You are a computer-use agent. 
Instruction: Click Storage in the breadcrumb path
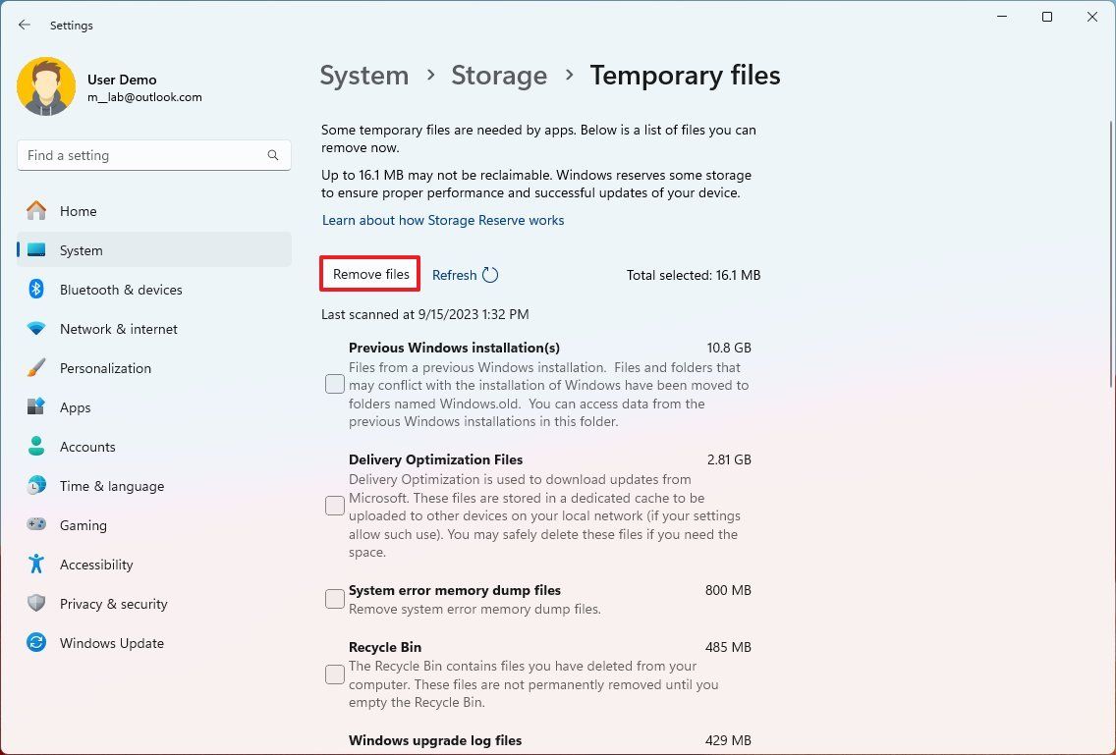click(x=499, y=75)
